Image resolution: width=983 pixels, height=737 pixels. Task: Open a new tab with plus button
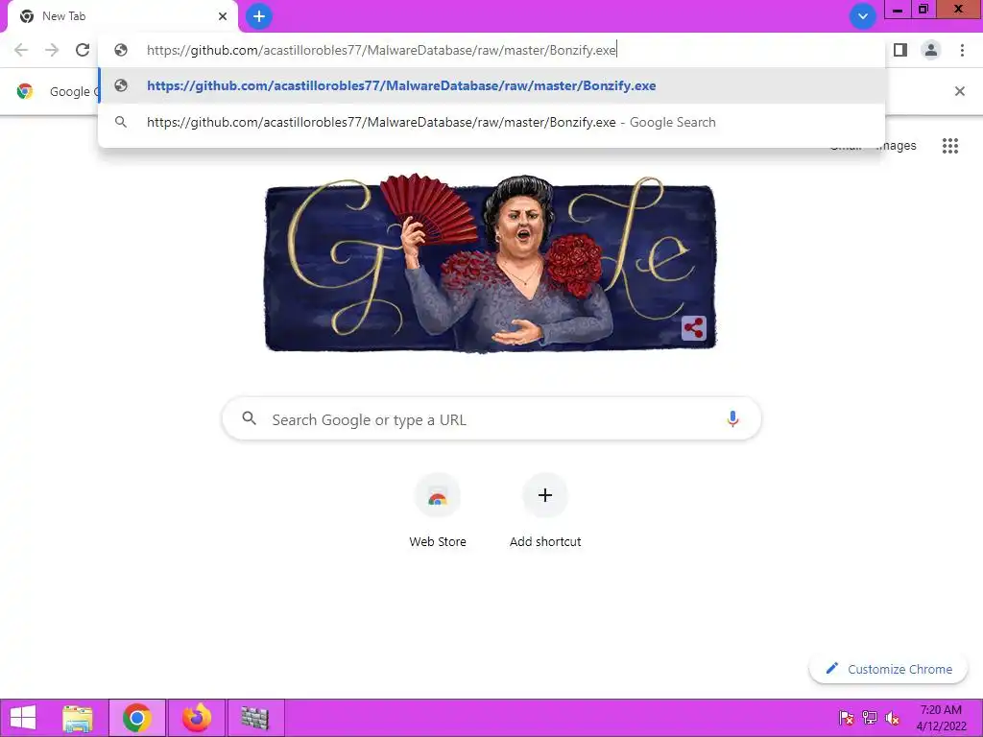click(259, 16)
